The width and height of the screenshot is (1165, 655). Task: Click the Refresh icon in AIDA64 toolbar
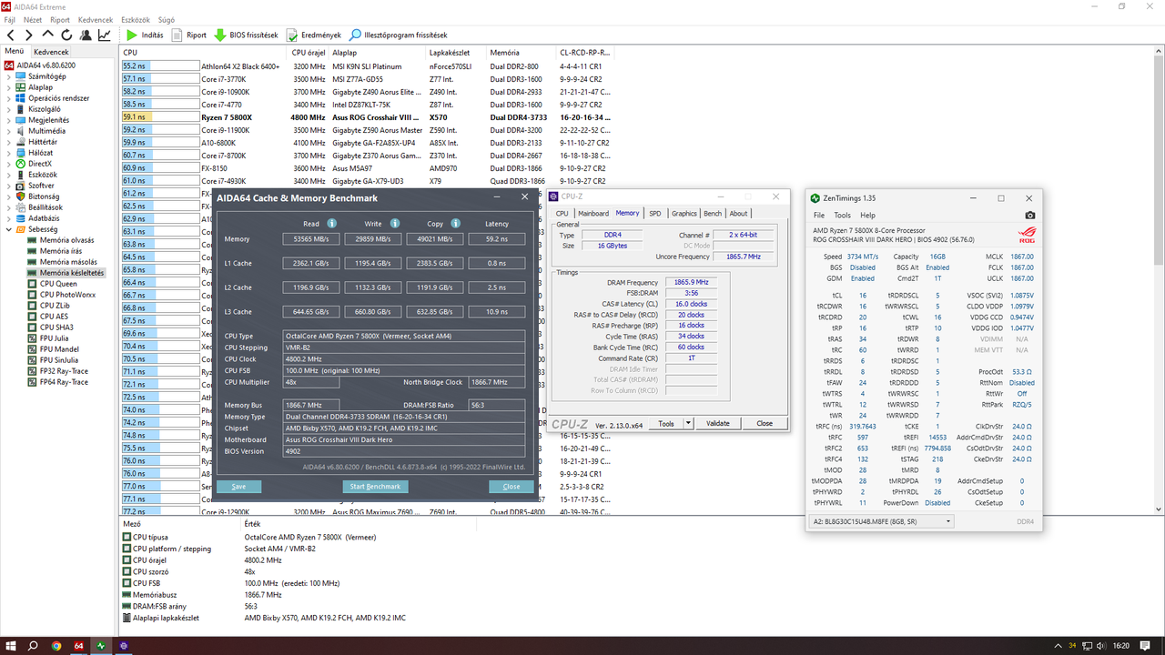pos(66,35)
